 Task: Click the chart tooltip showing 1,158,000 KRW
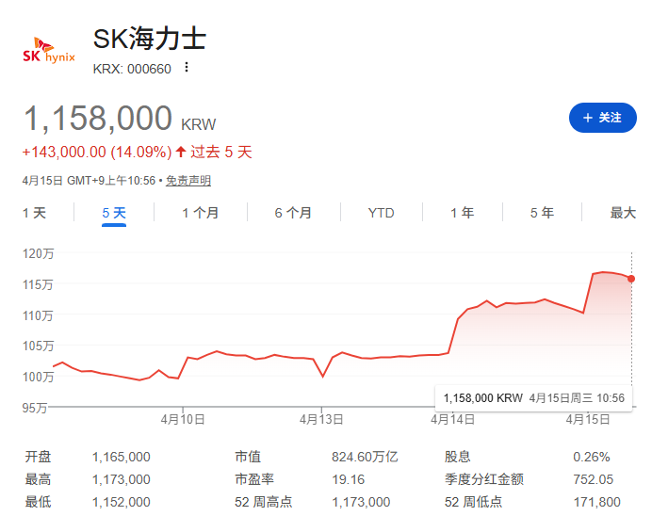(x=533, y=397)
